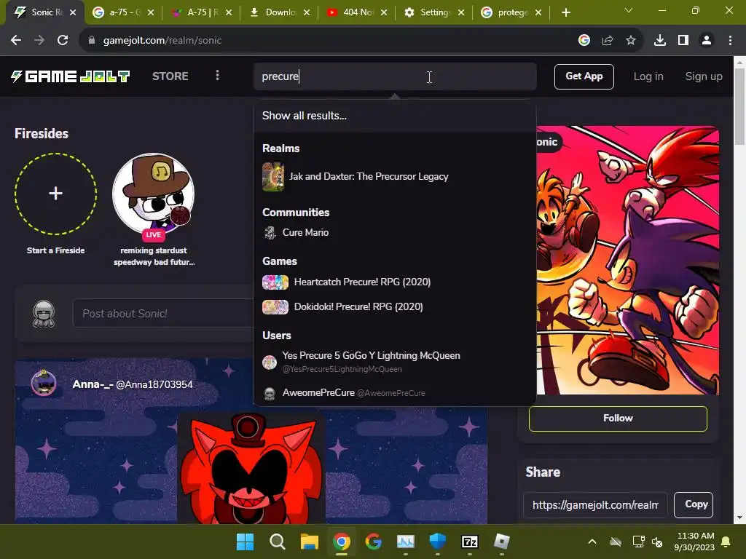The height and width of the screenshot is (559, 746).
Task: Click the address bar gamejolt.com/realm/sonic
Action: coord(162,41)
